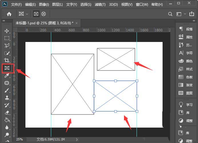Open the 段落 (Paragraph) panel
Screen dimensions: 198x143
click(x=186, y=29)
